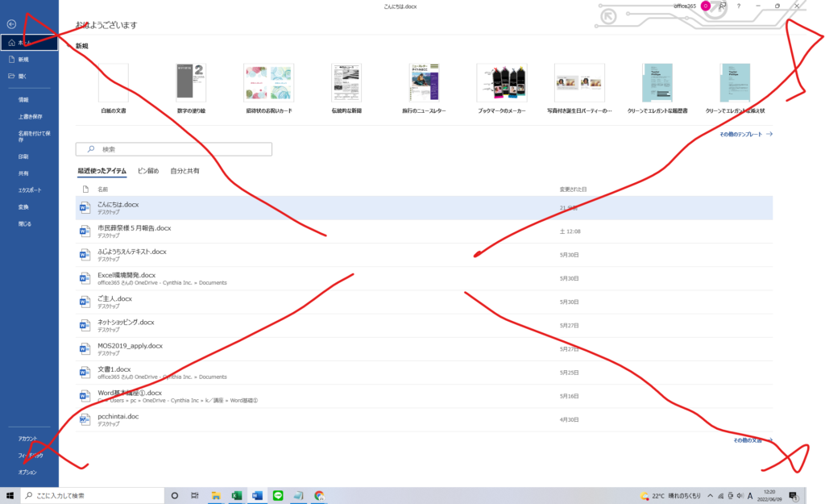The image size is (825, 504).
Task: Open Chrome from the taskbar
Action: pyautogui.click(x=319, y=495)
